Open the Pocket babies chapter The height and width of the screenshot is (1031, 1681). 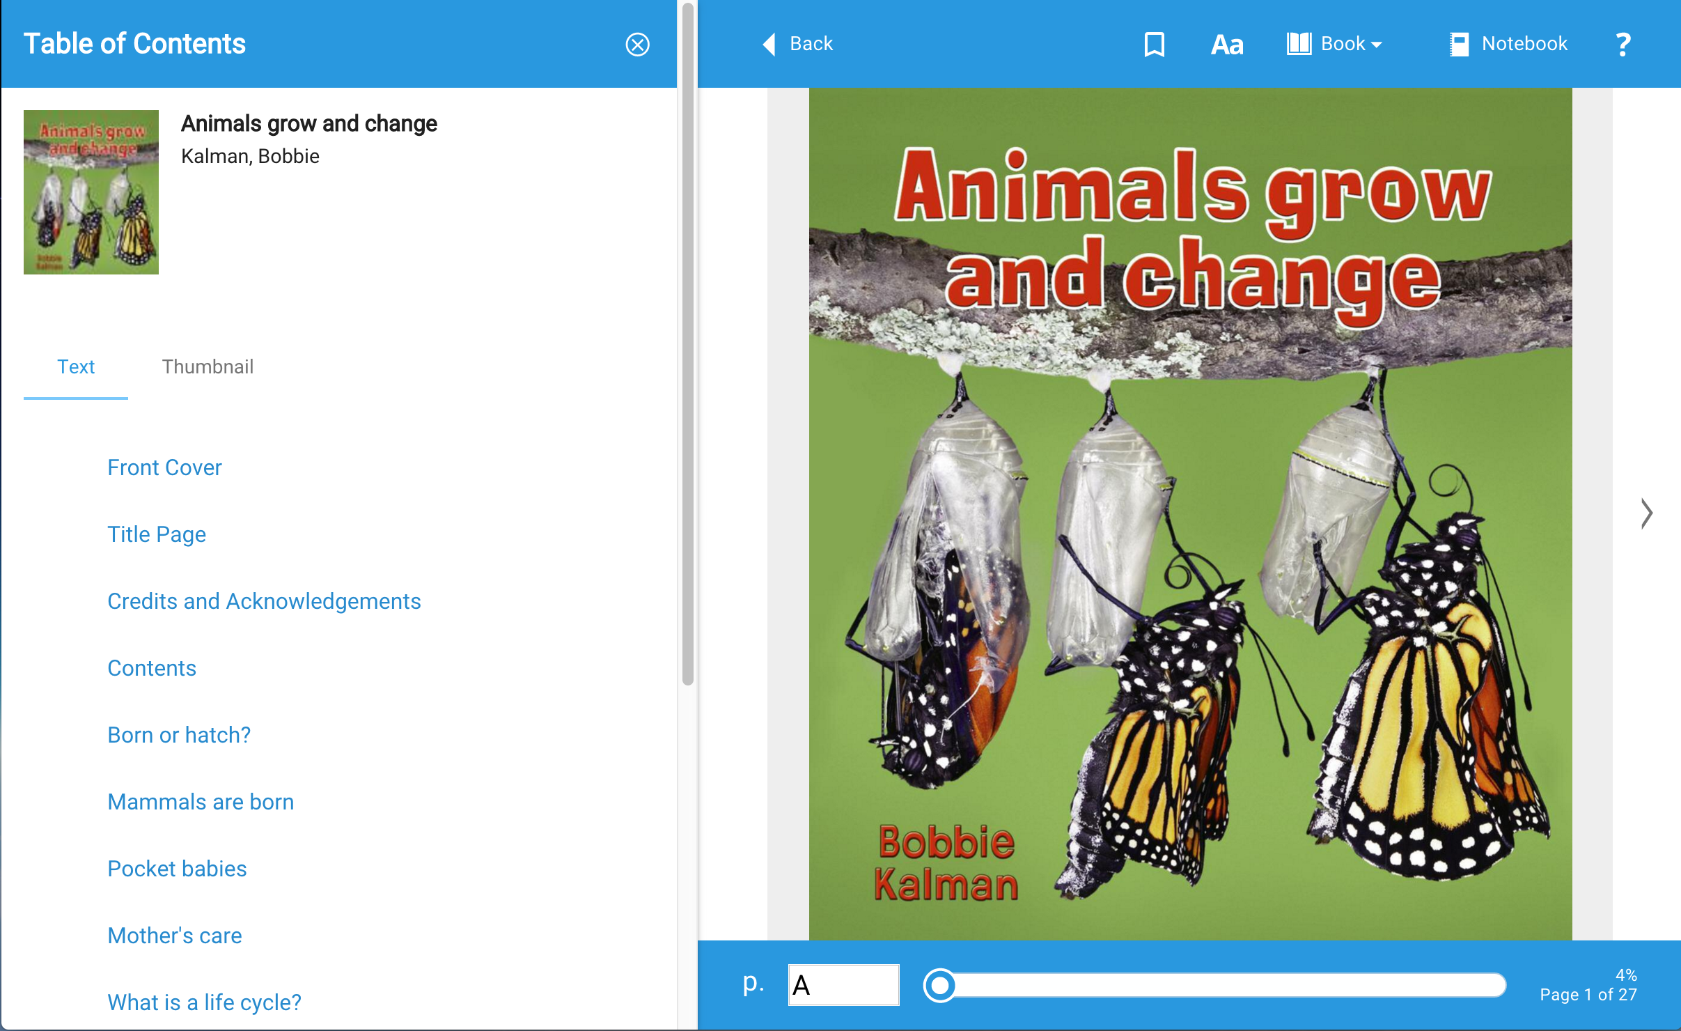pyautogui.click(x=177, y=869)
